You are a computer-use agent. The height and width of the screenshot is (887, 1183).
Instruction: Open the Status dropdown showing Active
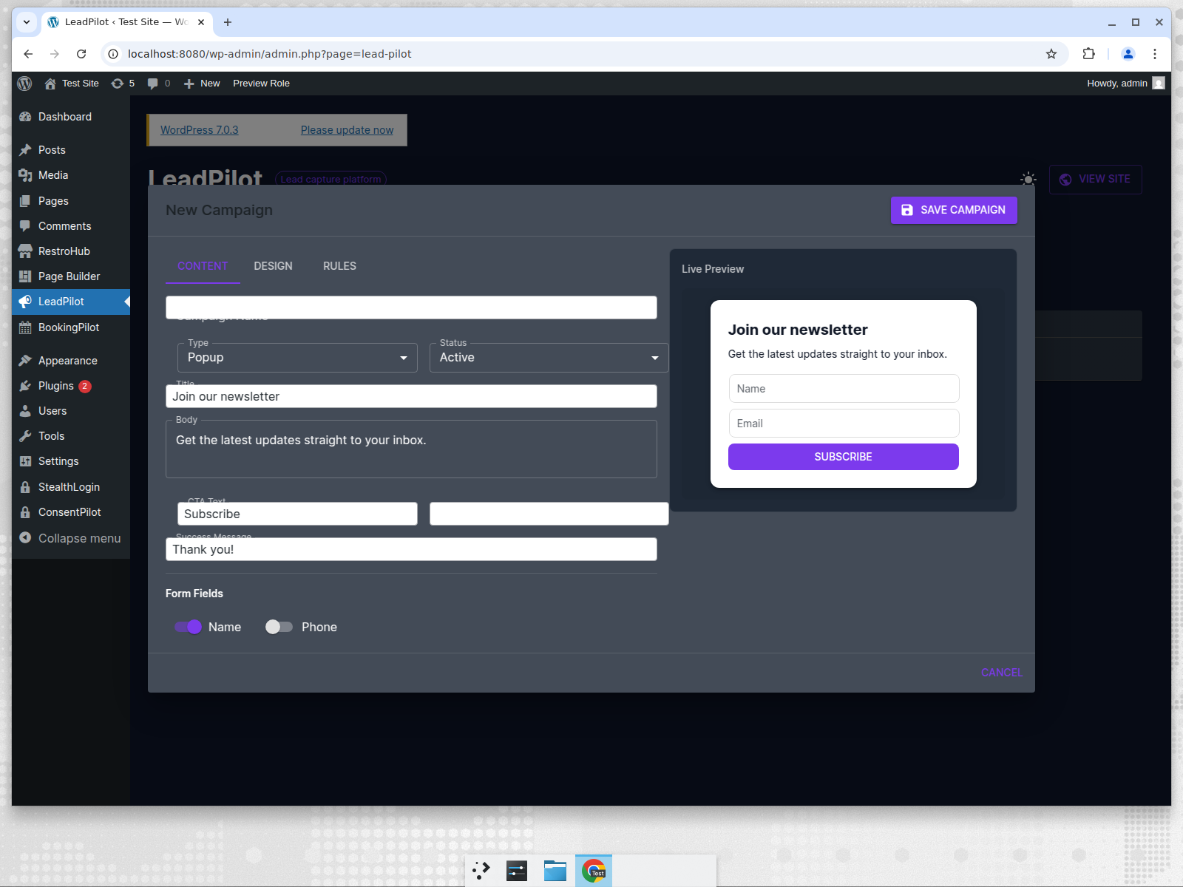[x=549, y=358]
